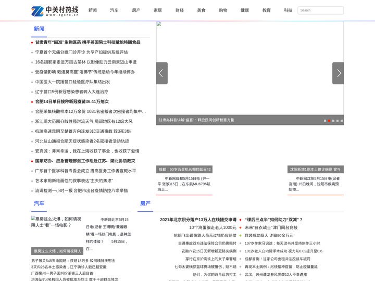Open article 成都首例！这家公司出租非法改装车
This screenshot has width=375, height=281.
(x=278, y=259)
